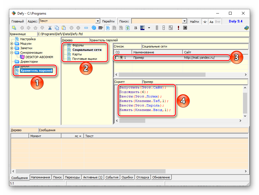
Task: Click the Перейти button
Action: tap(108, 21)
